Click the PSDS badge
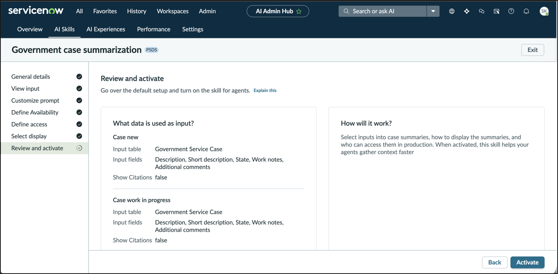This screenshot has width=558, height=274. coord(151,50)
